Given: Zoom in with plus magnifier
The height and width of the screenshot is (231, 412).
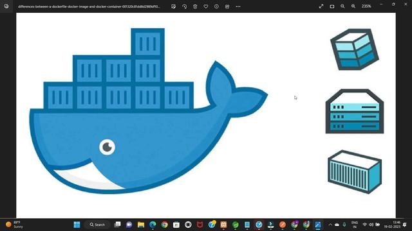Looking at the screenshot, I should (353, 6).
